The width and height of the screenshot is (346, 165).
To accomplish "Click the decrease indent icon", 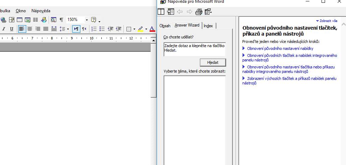I will 110,29.
